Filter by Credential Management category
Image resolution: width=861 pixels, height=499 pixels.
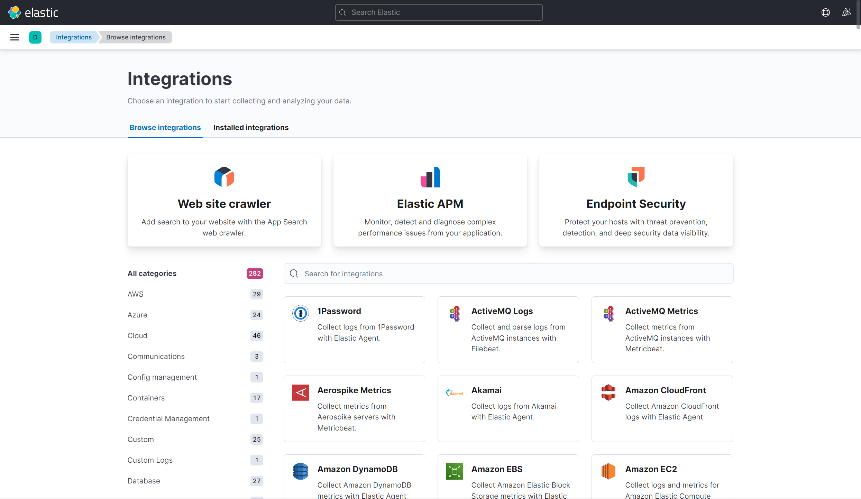[195, 419]
